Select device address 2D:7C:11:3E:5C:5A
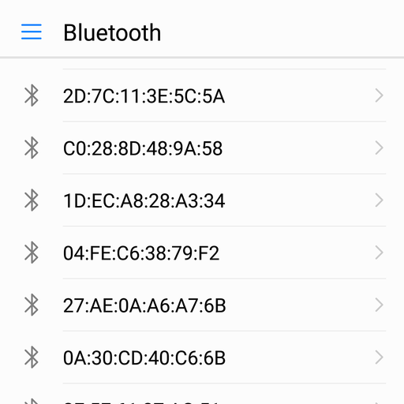 (x=144, y=96)
